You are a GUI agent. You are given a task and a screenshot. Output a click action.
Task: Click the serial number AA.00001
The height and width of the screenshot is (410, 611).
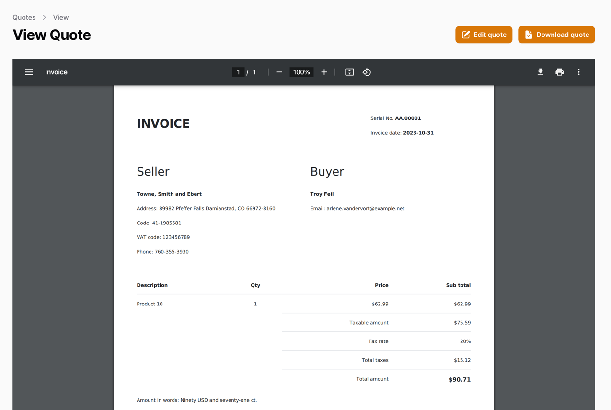pyautogui.click(x=408, y=118)
